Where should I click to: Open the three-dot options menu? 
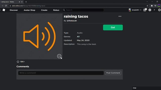pyautogui.click(x=120, y=16)
